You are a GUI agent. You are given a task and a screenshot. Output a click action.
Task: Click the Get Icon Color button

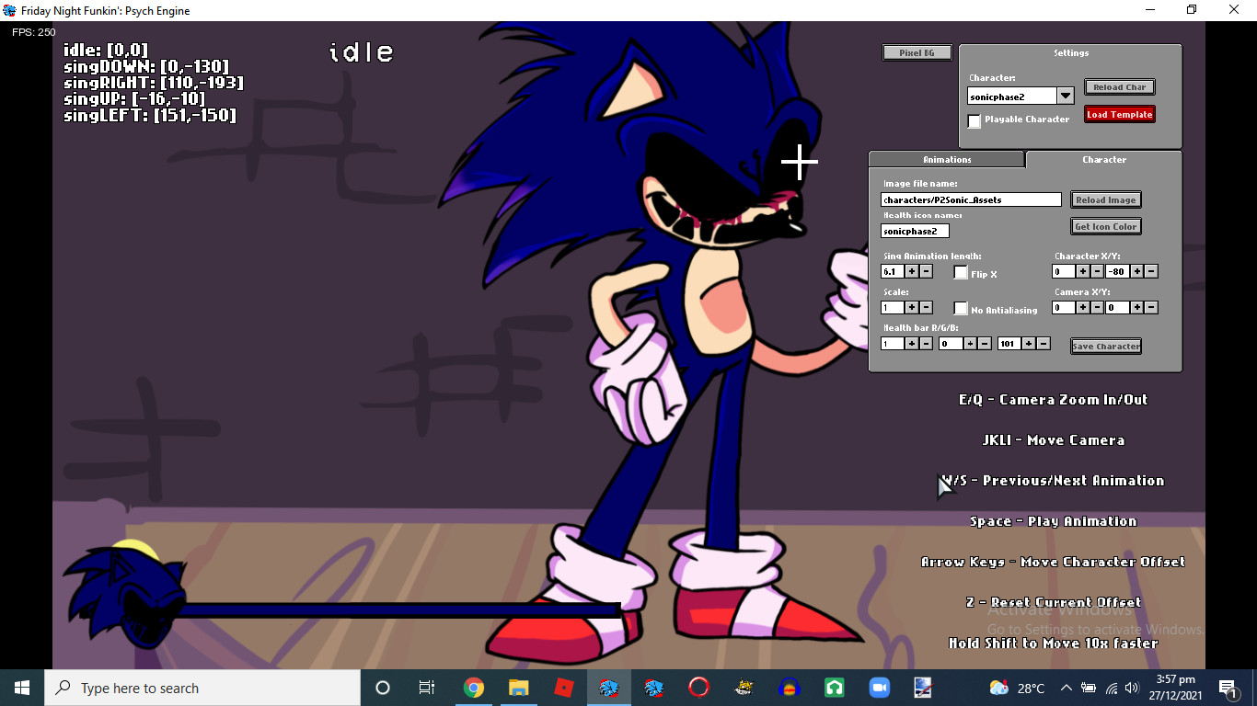click(x=1105, y=226)
